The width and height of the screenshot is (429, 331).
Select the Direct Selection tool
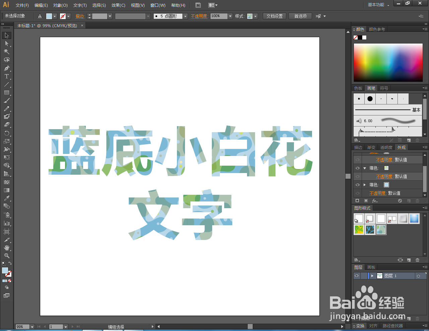[x=6, y=44]
